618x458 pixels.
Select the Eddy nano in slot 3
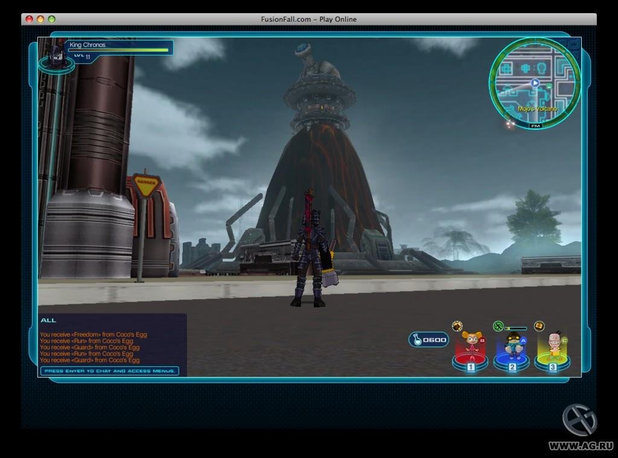[553, 345]
